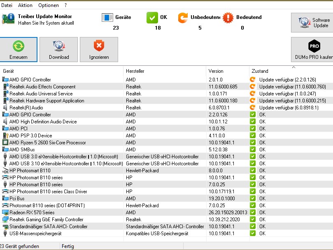This screenshot has height=250, width=333.
Task: Click DUMo PRO kaufen button
Action: pos(312,50)
